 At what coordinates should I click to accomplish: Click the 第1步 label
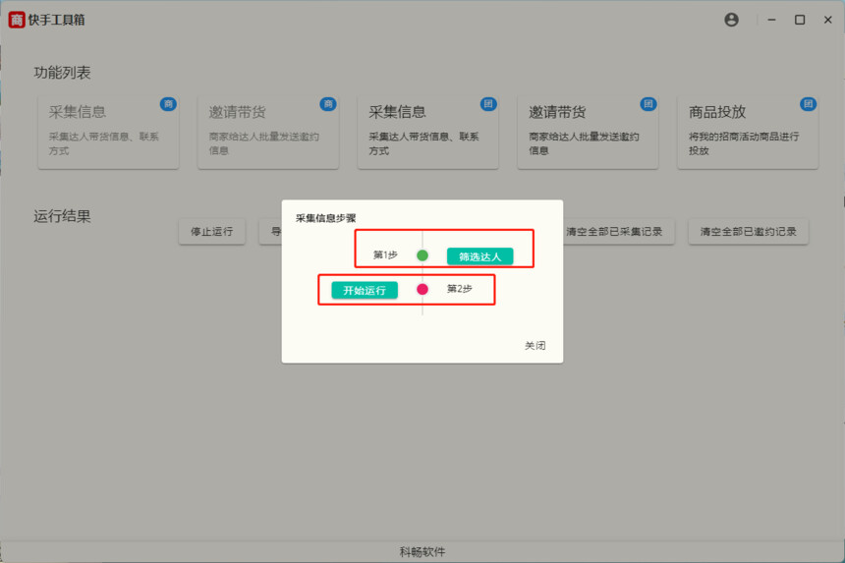pos(385,254)
